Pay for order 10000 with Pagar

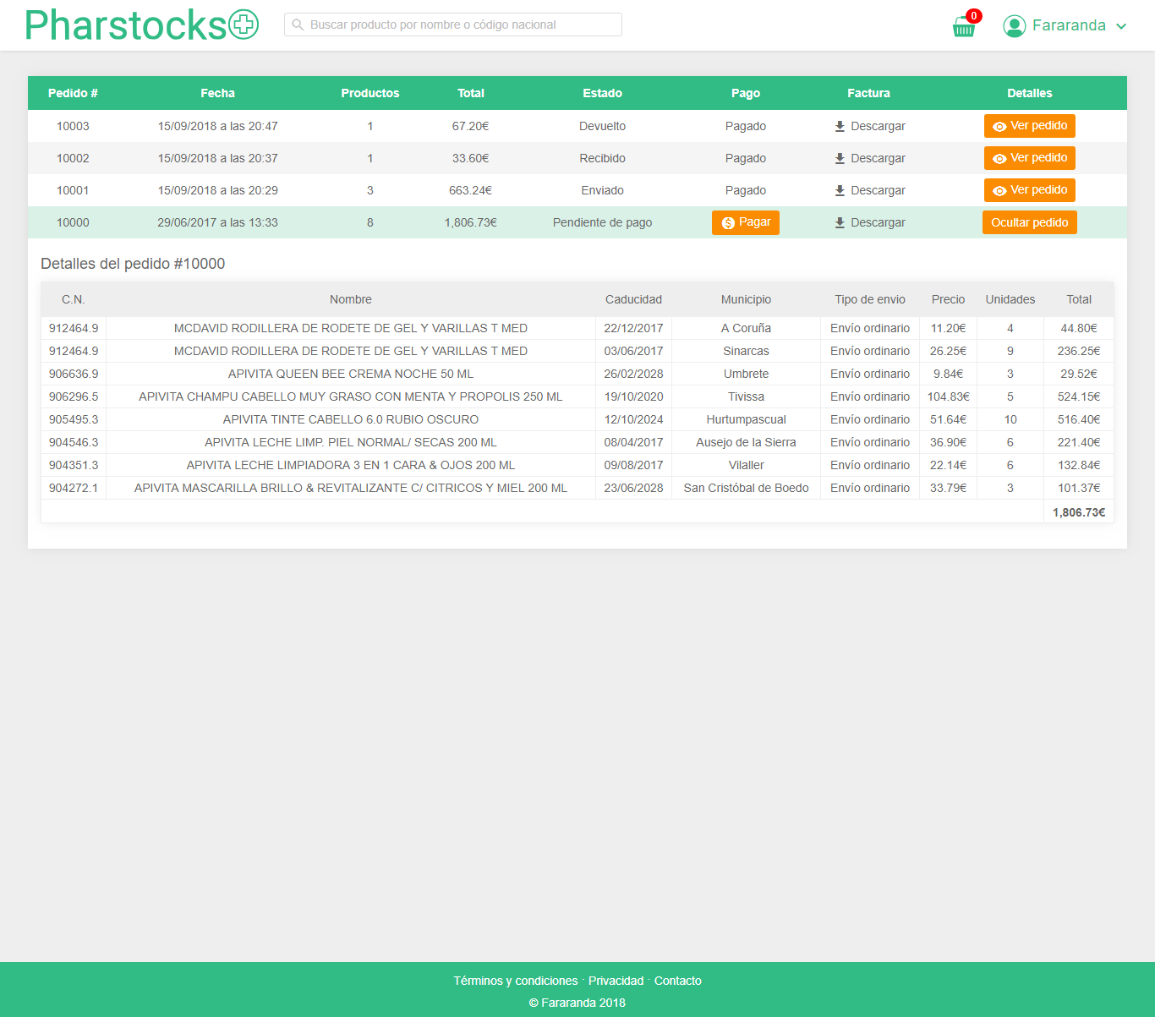(x=746, y=222)
